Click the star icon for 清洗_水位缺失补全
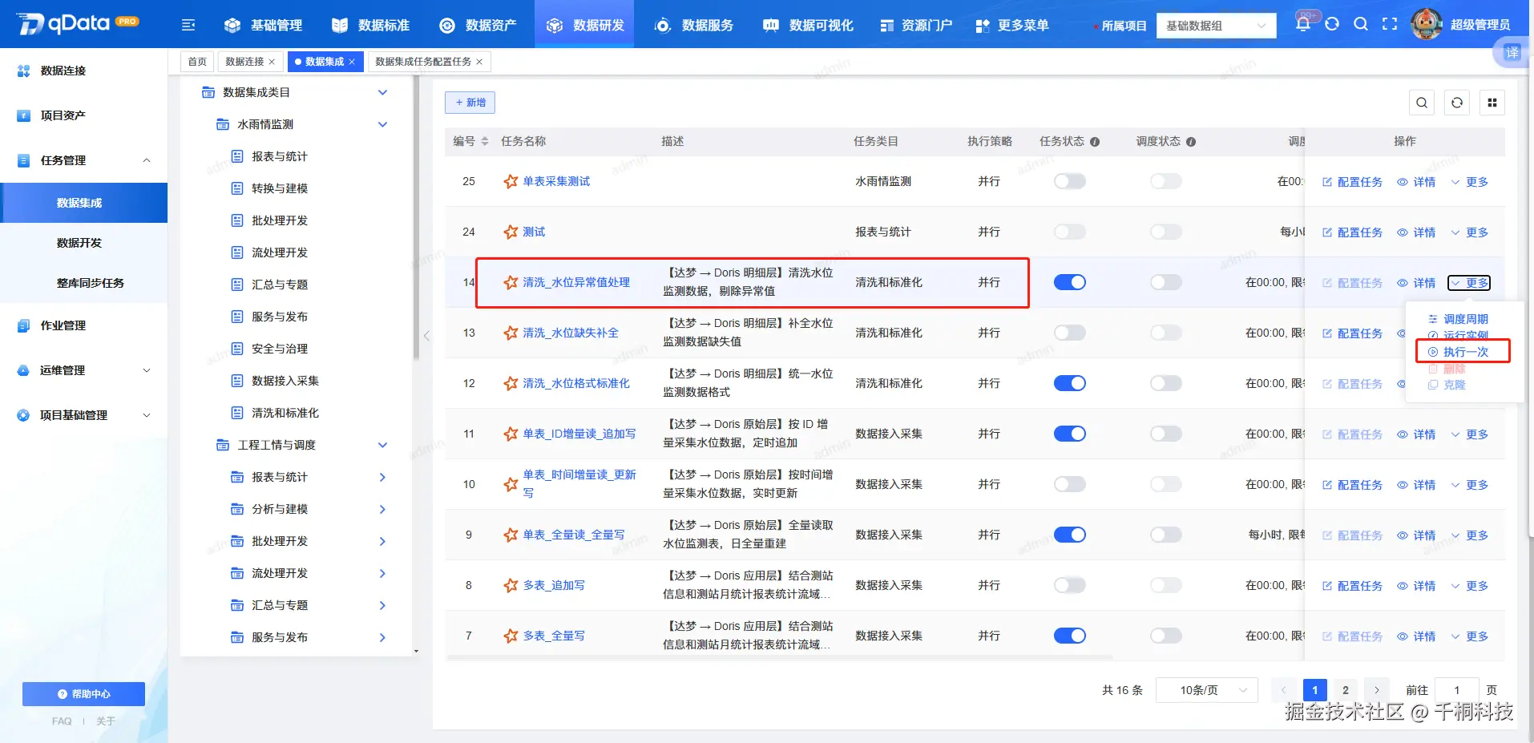Viewport: 1534px width, 743px height. 511,333
